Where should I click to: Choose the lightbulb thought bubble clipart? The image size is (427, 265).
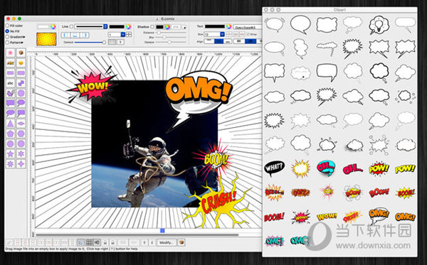tap(379, 25)
